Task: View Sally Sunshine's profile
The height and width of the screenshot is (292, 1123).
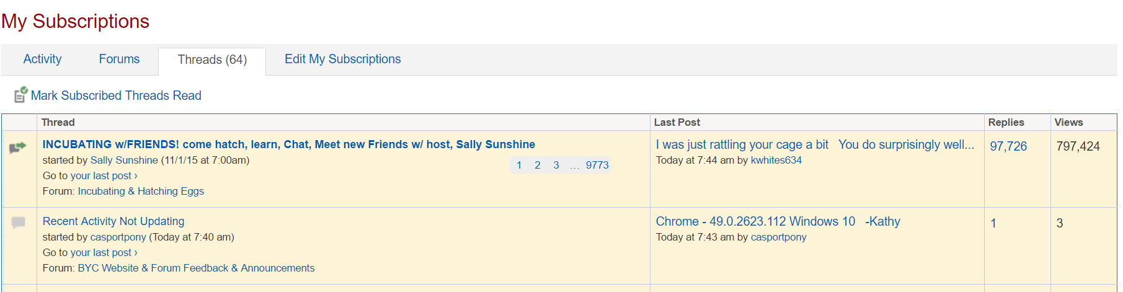Action: (124, 160)
